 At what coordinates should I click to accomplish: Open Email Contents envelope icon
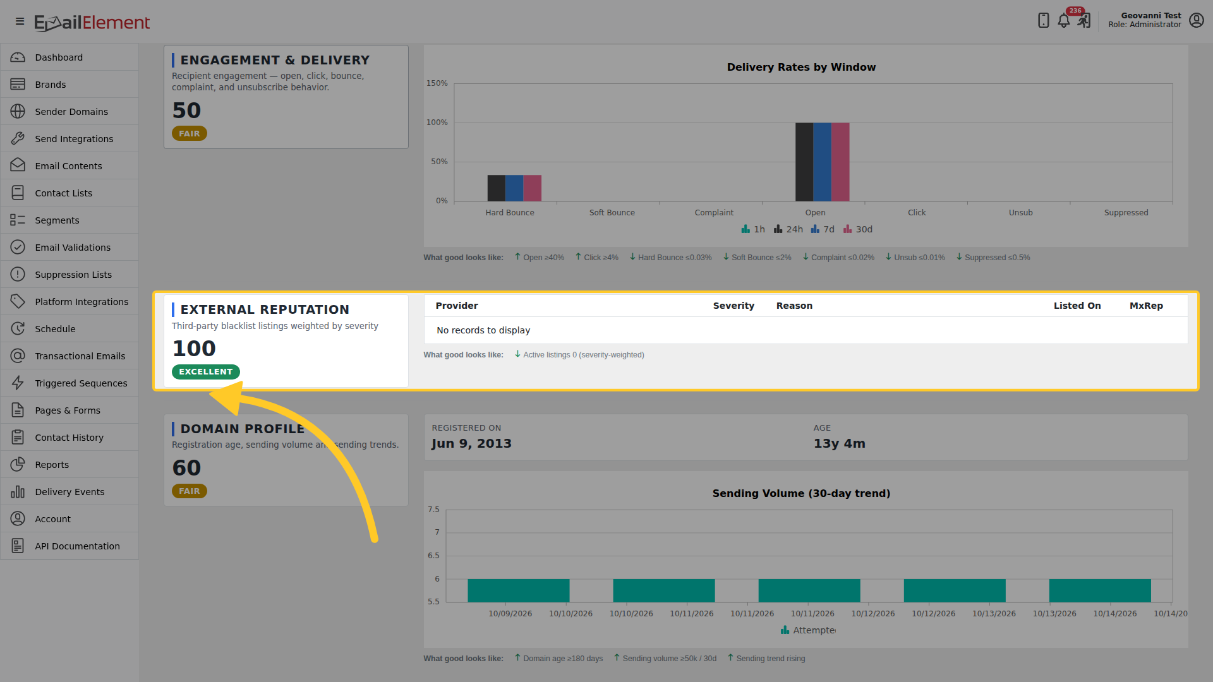tap(18, 166)
